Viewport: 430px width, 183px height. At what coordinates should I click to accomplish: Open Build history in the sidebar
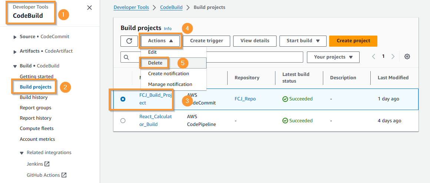coord(33,97)
